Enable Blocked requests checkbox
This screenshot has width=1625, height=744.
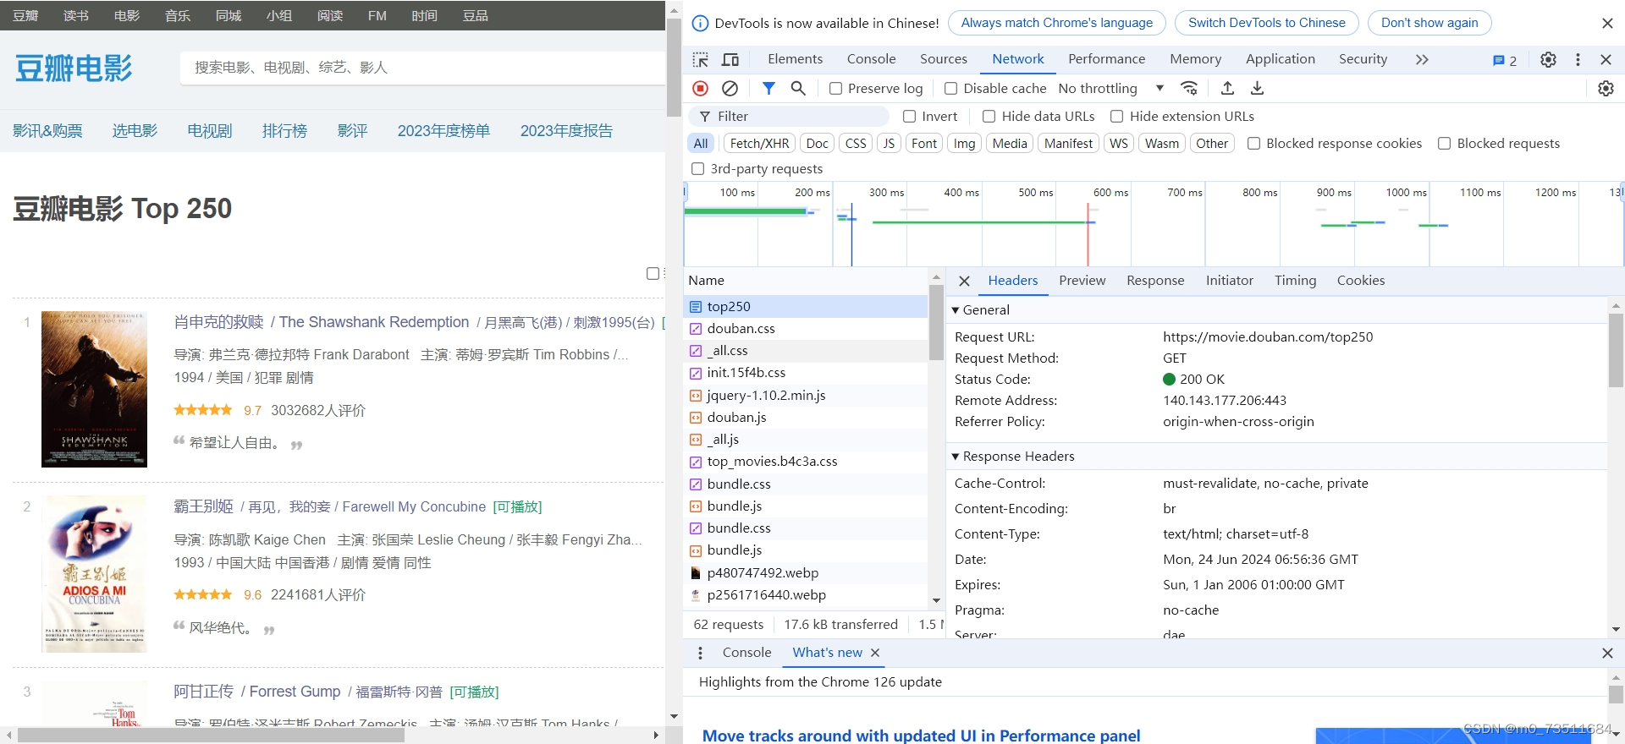click(x=1444, y=143)
